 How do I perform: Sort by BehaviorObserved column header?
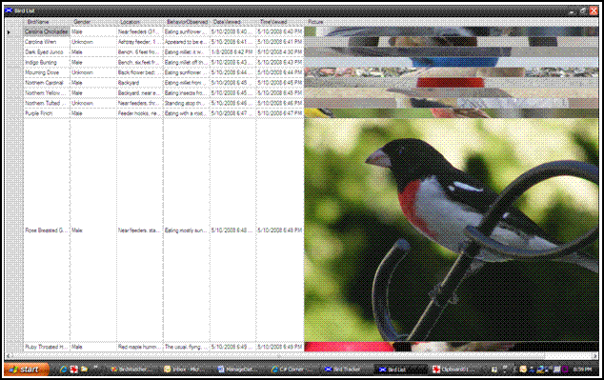click(187, 22)
